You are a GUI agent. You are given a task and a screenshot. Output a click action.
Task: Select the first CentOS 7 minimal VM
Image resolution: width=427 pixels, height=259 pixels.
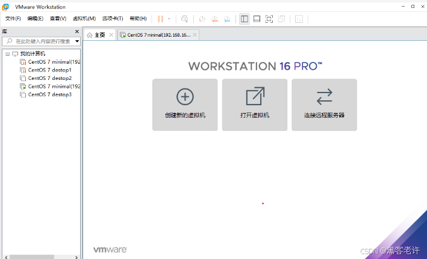(54, 62)
